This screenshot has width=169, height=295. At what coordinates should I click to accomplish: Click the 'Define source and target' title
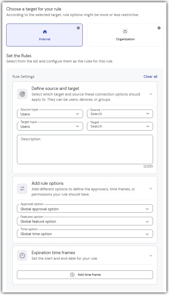[55, 88]
